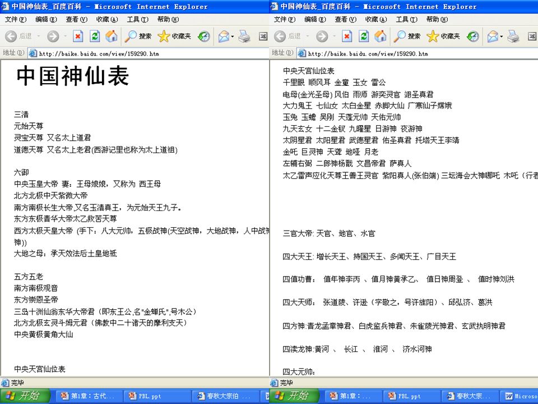Click Mail icon in left IE window

coord(224,36)
